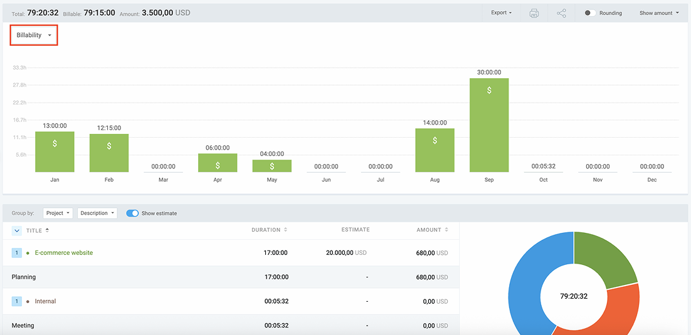Click the print report icon

click(534, 13)
